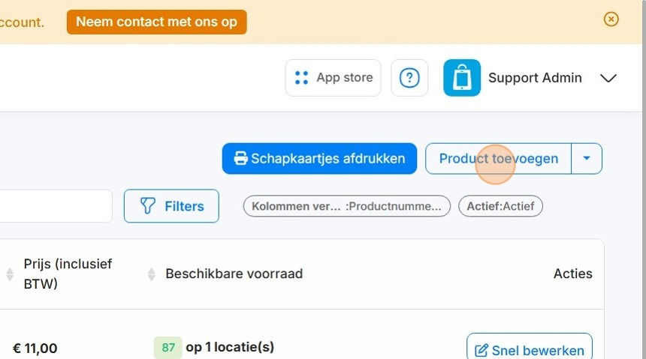Click the funnel icon in Filters
The image size is (646, 359).
point(147,205)
